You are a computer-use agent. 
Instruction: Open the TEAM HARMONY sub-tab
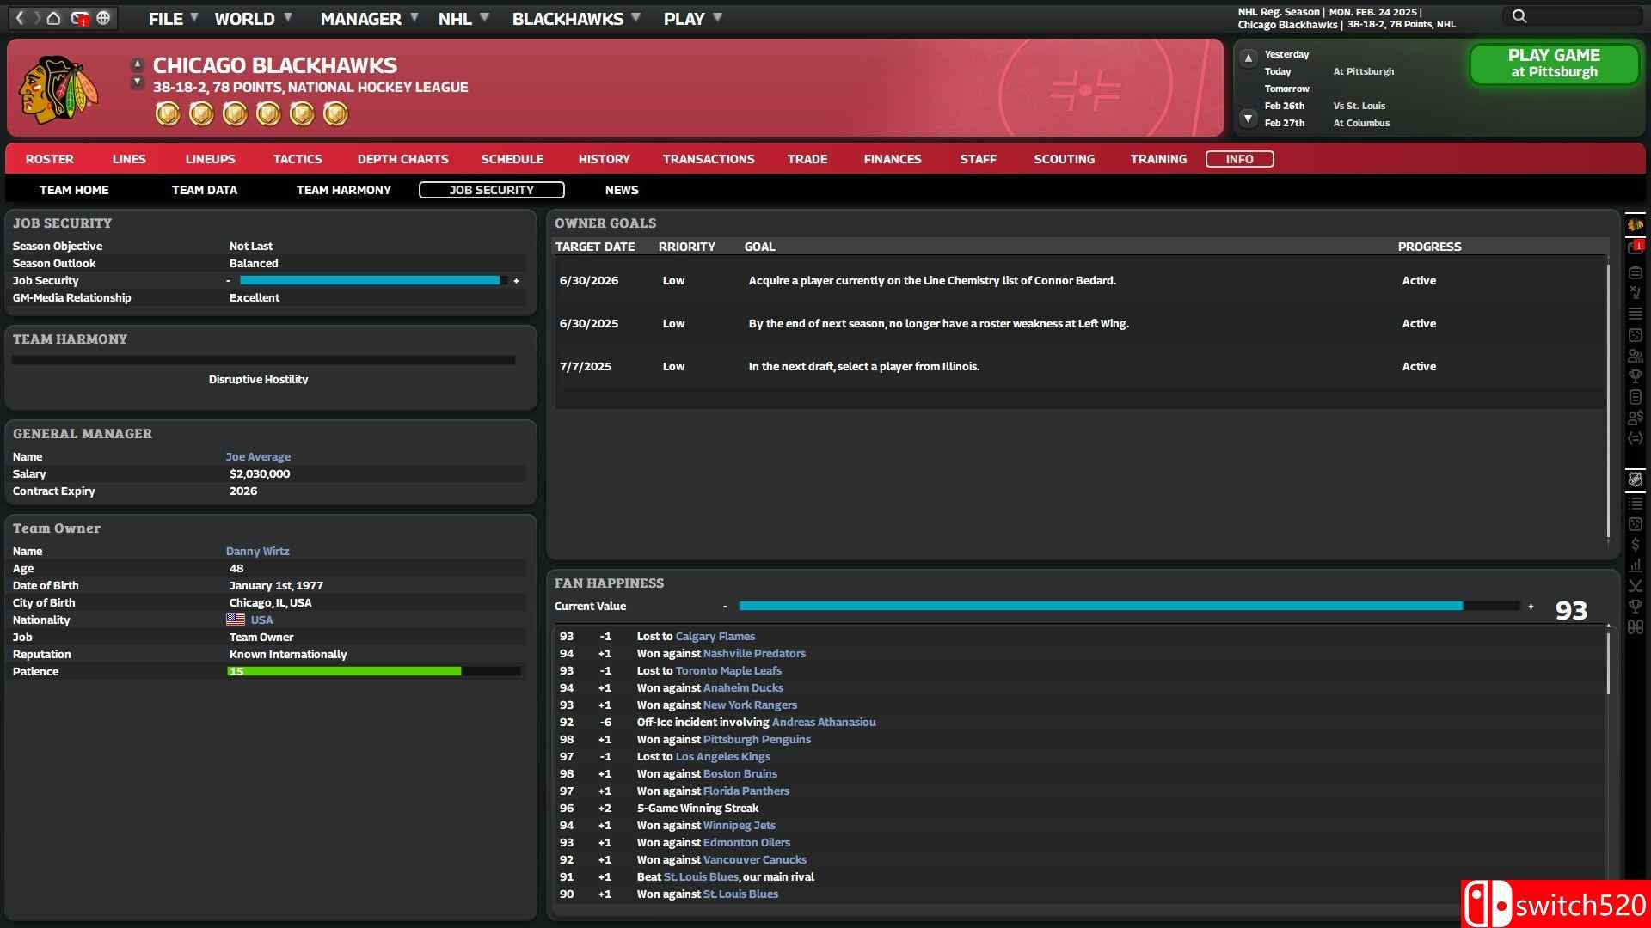[343, 190]
